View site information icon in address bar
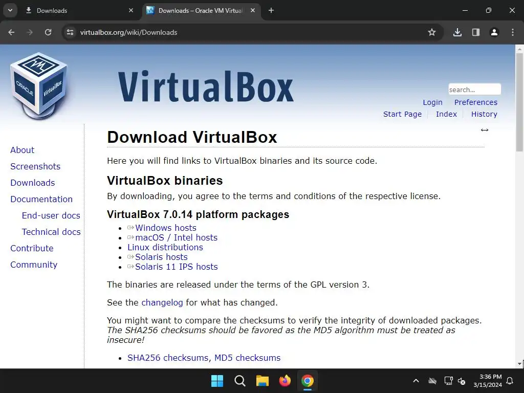Image resolution: width=524 pixels, height=393 pixels. (70, 32)
